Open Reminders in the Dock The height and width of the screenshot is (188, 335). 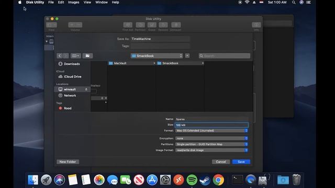point(86,180)
